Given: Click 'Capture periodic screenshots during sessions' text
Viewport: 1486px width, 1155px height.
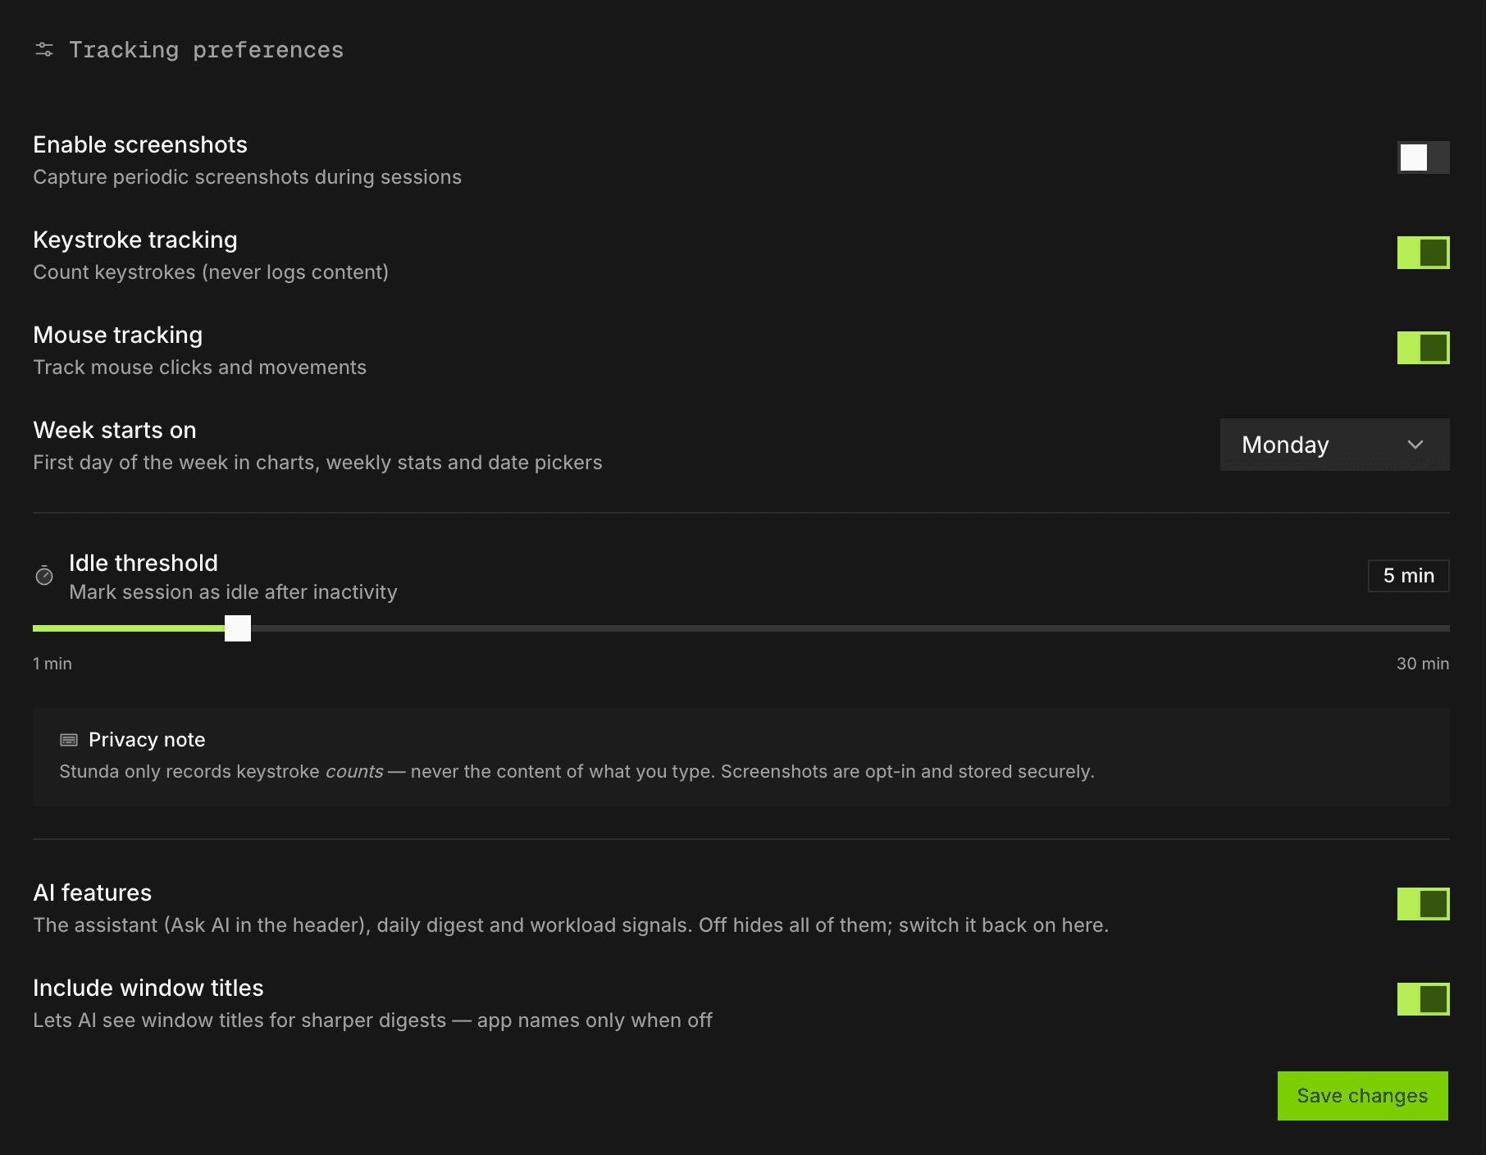Looking at the screenshot, I should (248, 177).
